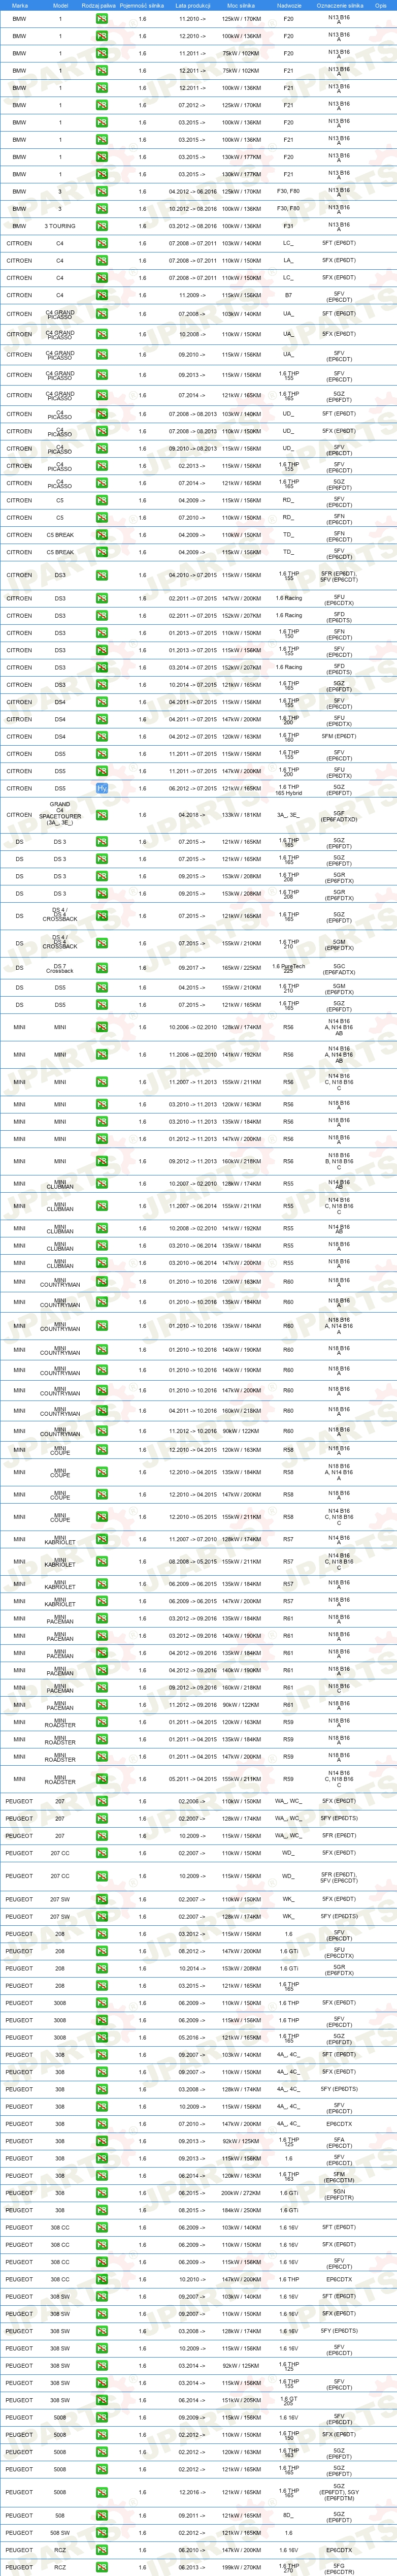Click fuel icon for DS 4 Crossback 121kW/165KM
The height and width of the screenshot is (2576, 397).
click(x=102, y=916)
